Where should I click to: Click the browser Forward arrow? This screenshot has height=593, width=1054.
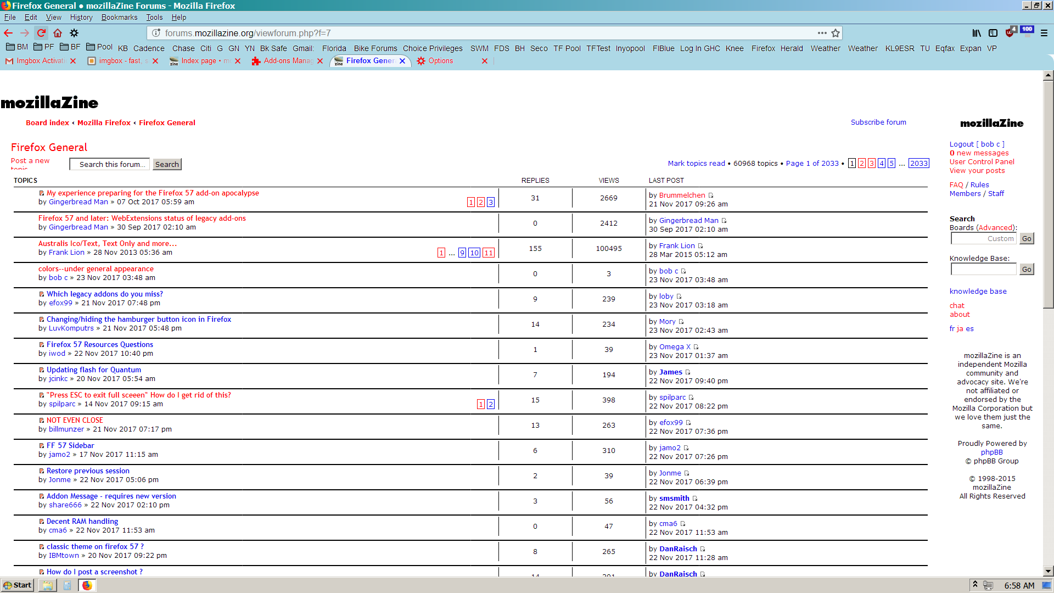tap(25, 33)
